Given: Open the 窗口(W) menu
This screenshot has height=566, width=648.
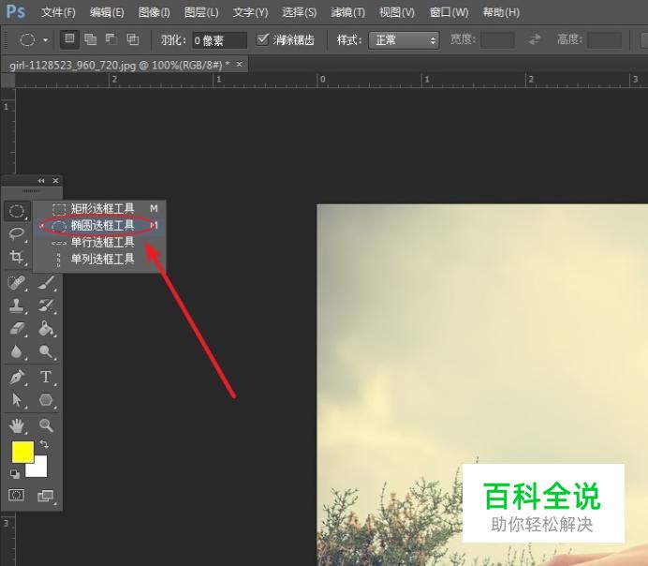Looking at the screenshot, I should tap(449, 12).
